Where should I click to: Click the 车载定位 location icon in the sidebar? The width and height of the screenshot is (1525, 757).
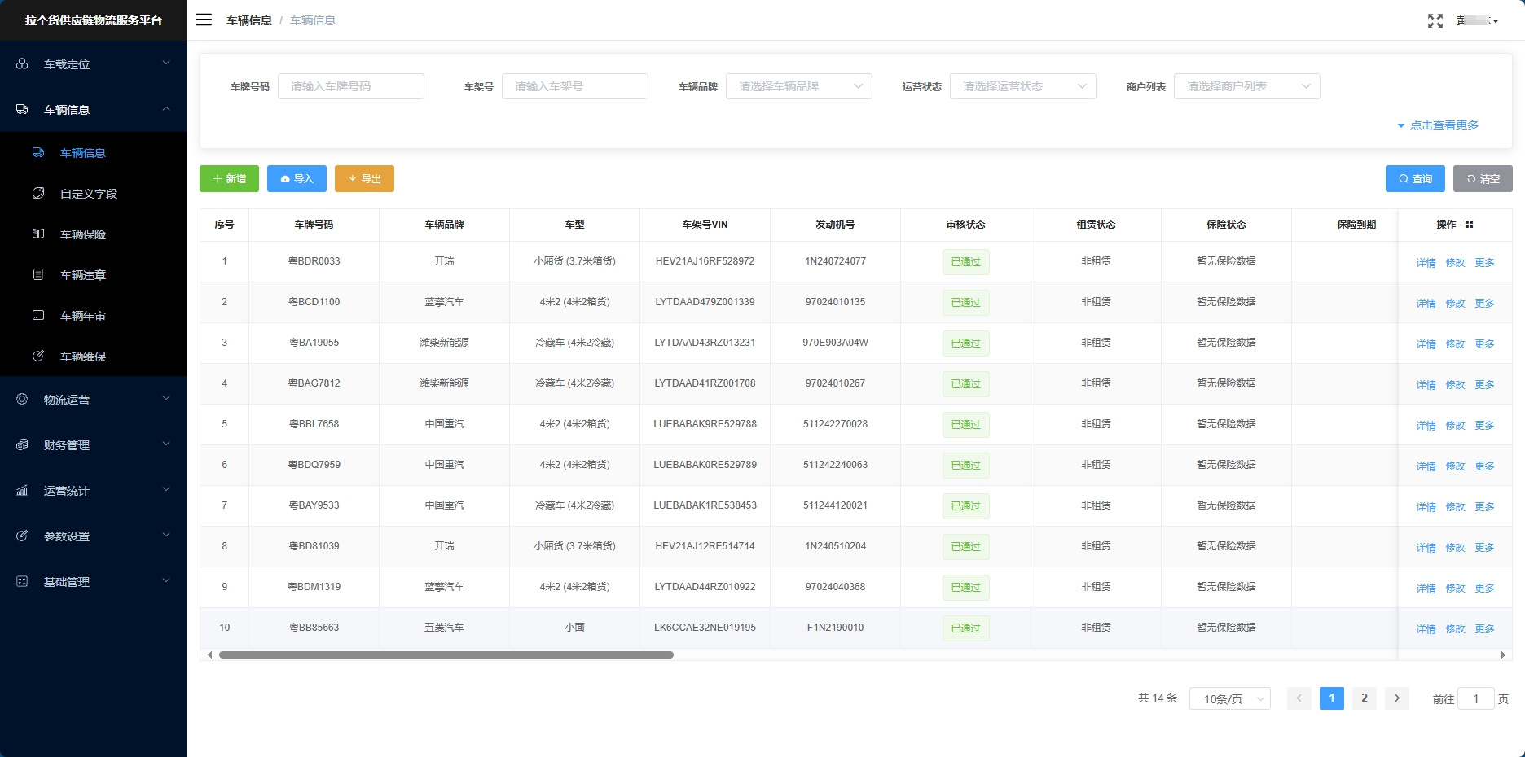tap(22, 64)
